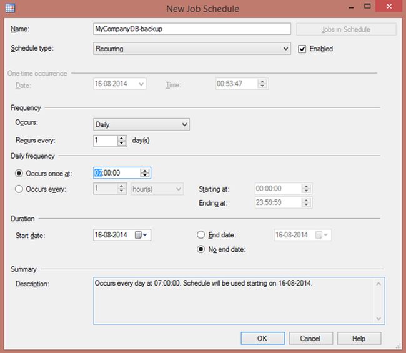Increase the Occurs once at time
The image size is (406, 353).
145,171
